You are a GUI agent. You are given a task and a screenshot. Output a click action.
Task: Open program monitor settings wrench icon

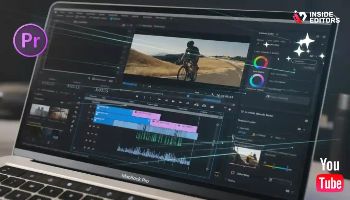point(212,94)
